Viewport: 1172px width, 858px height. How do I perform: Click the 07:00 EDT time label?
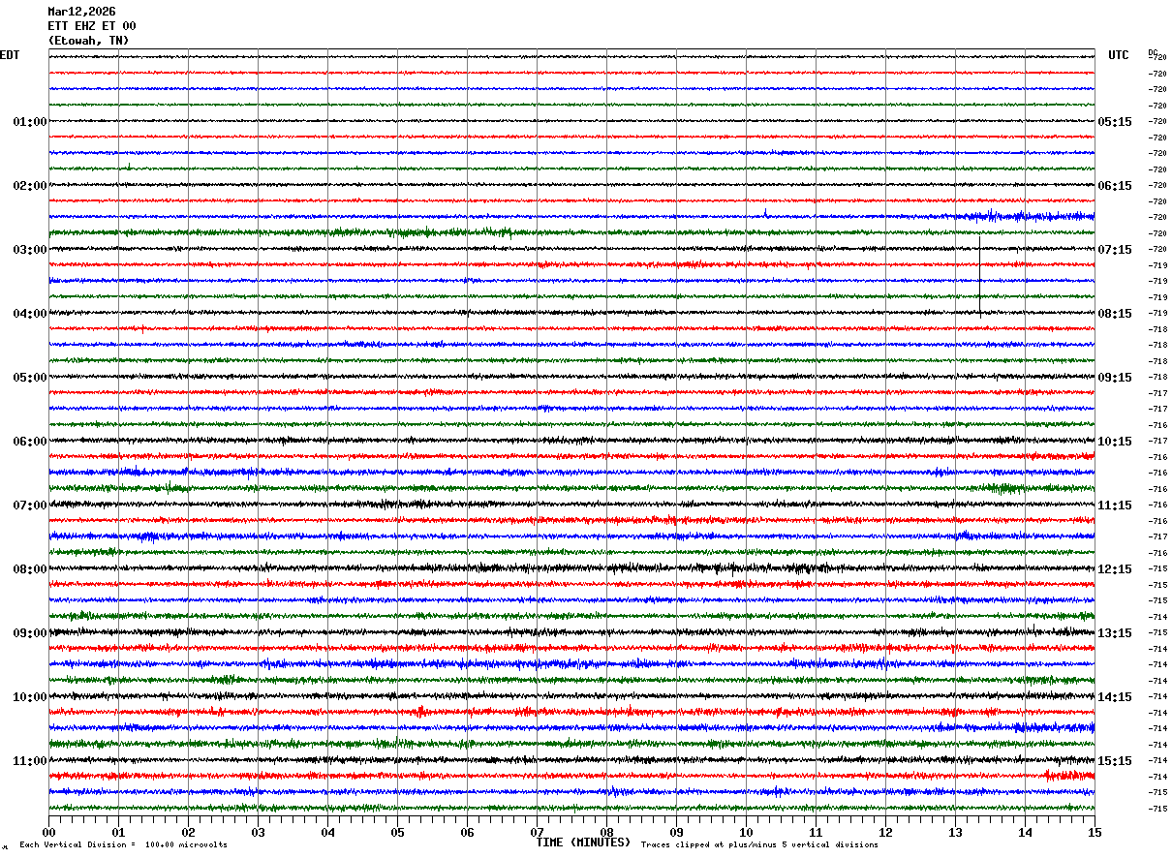[x=30, y=506]
